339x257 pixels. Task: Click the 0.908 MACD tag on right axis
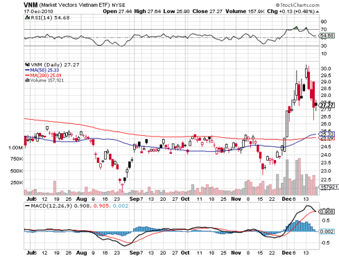coord(327,211)
